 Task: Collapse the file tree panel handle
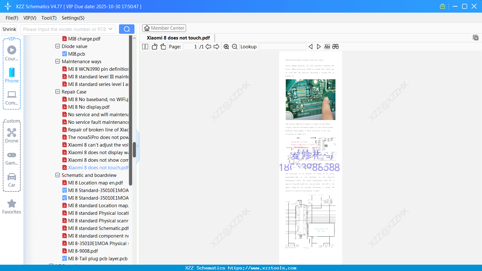[138, 146]
